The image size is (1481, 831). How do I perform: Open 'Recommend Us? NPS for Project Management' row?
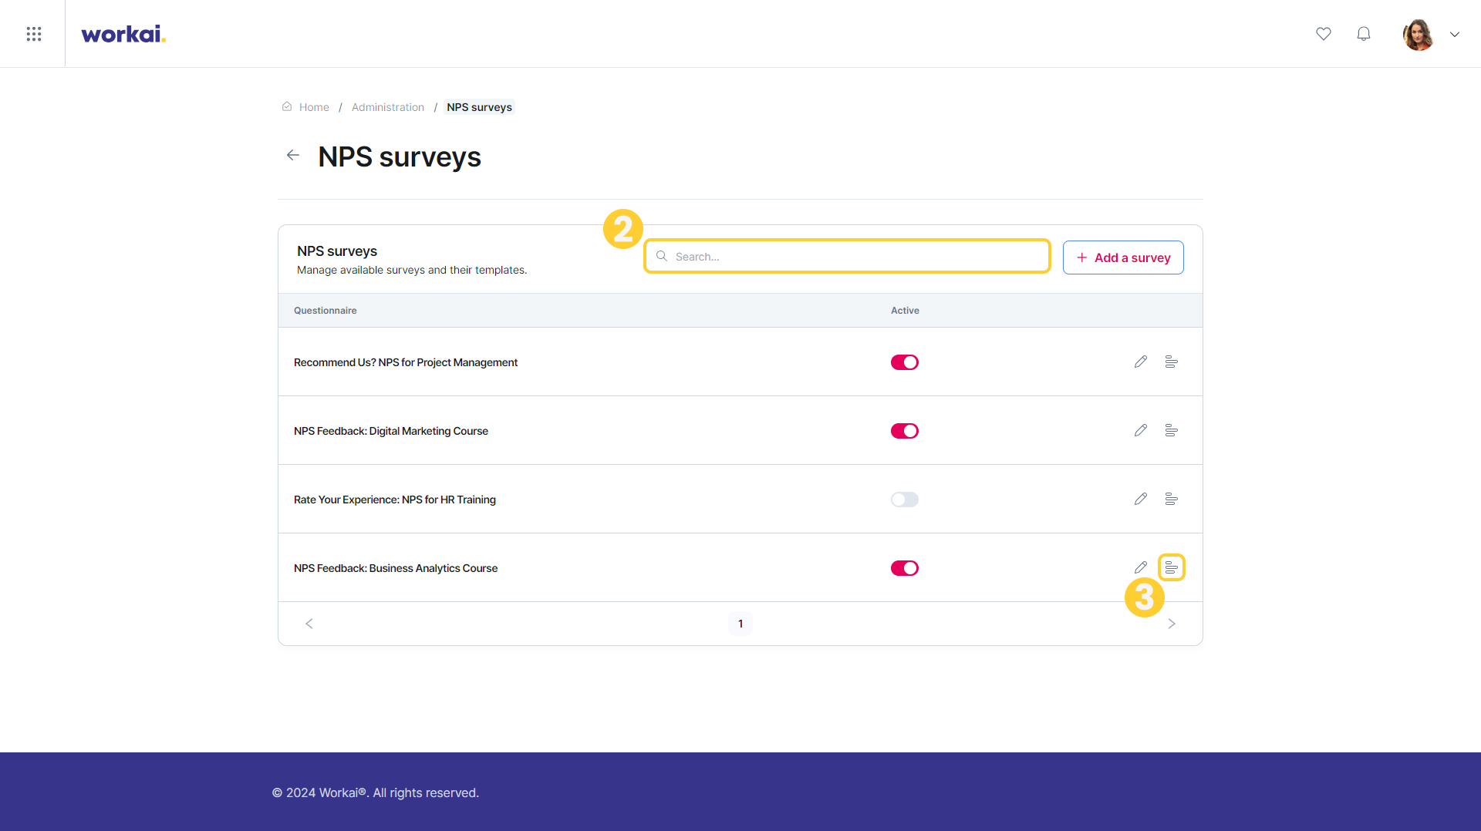pos(740,362)
